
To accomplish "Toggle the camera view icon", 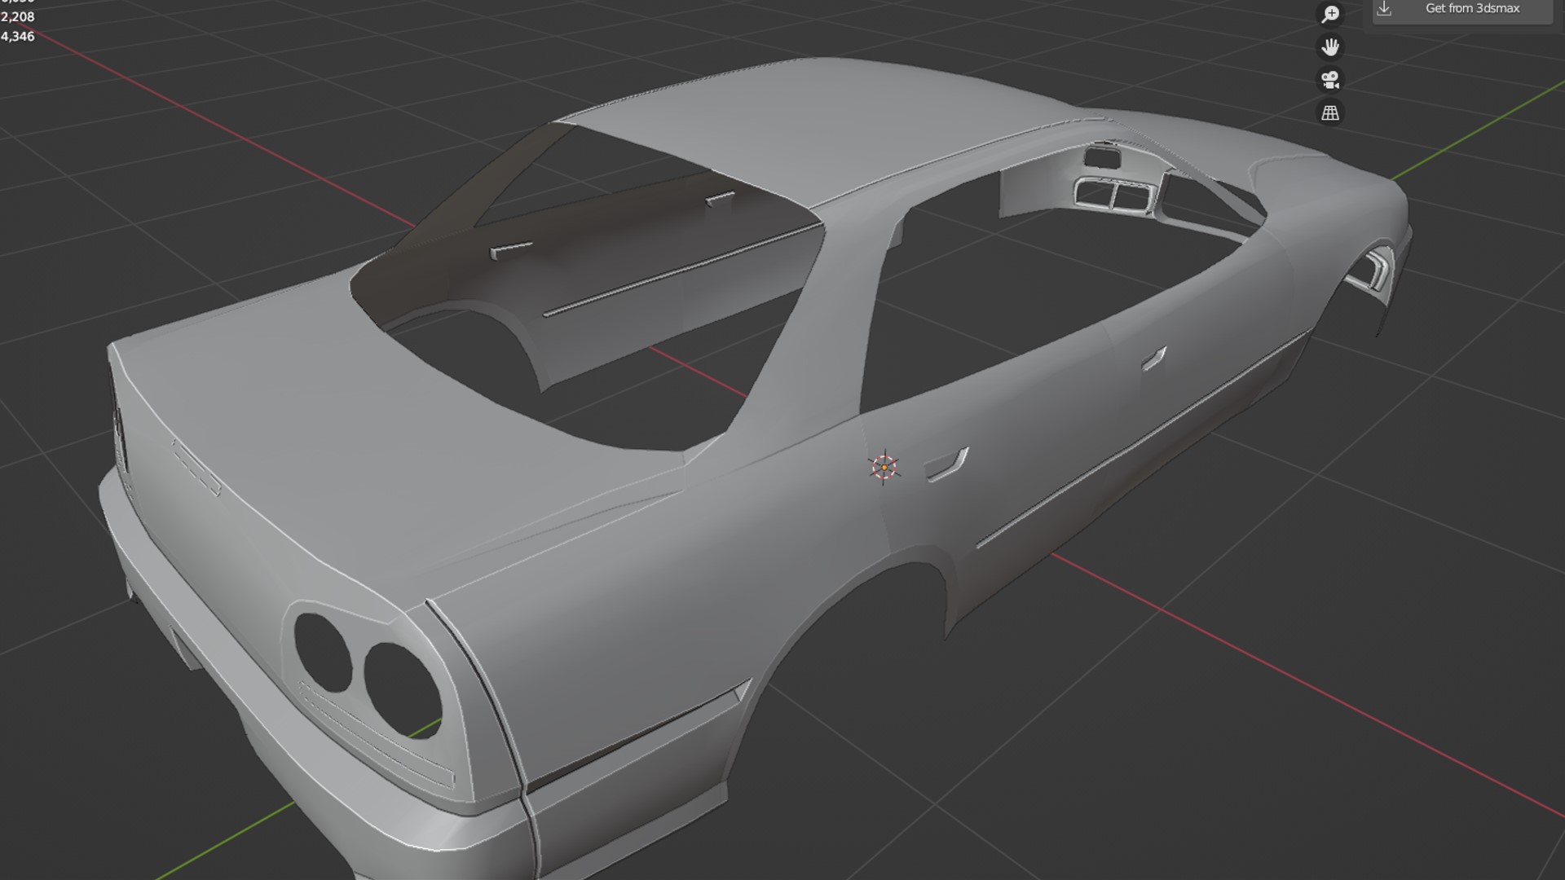I will point(1330,80).
